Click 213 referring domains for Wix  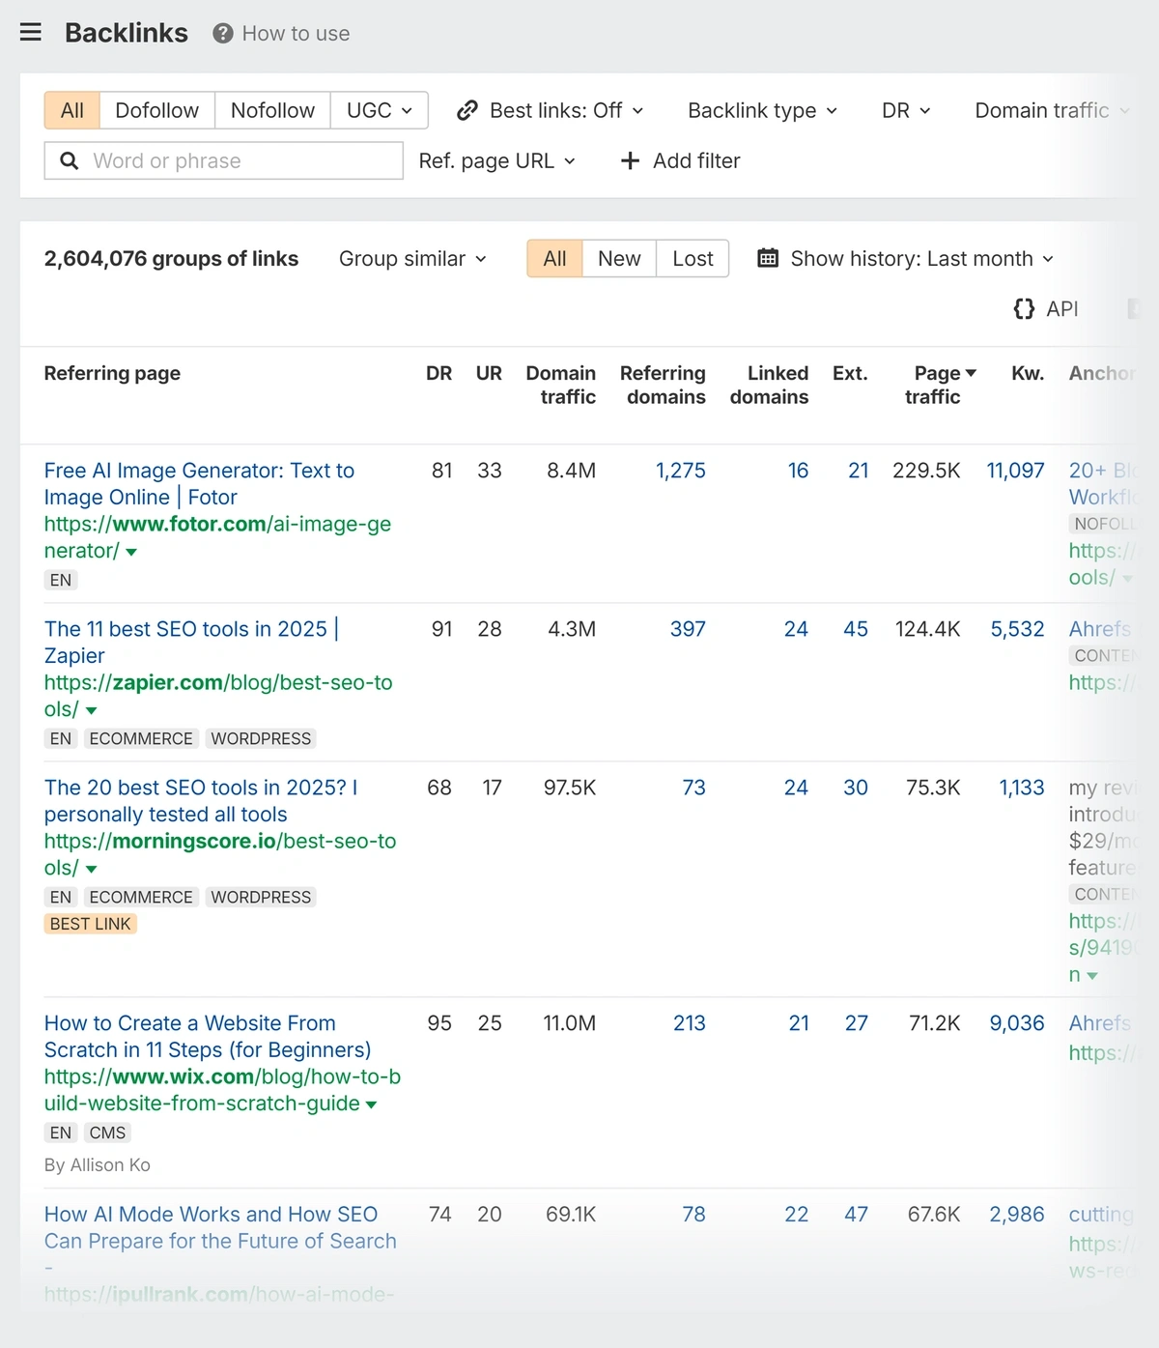pyautogui.click(x=690, y=1023)
